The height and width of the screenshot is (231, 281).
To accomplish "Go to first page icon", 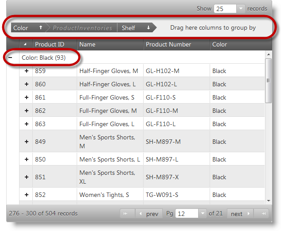I will (x=126, y=214).
